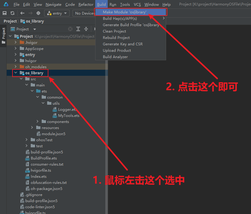Open the Refactor menu
This screenshot has width=251, height=214.
click(86, 5)
